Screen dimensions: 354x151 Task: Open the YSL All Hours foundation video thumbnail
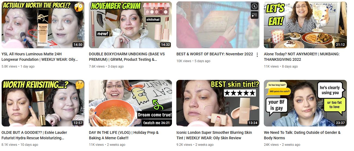[x=43, y=25]
